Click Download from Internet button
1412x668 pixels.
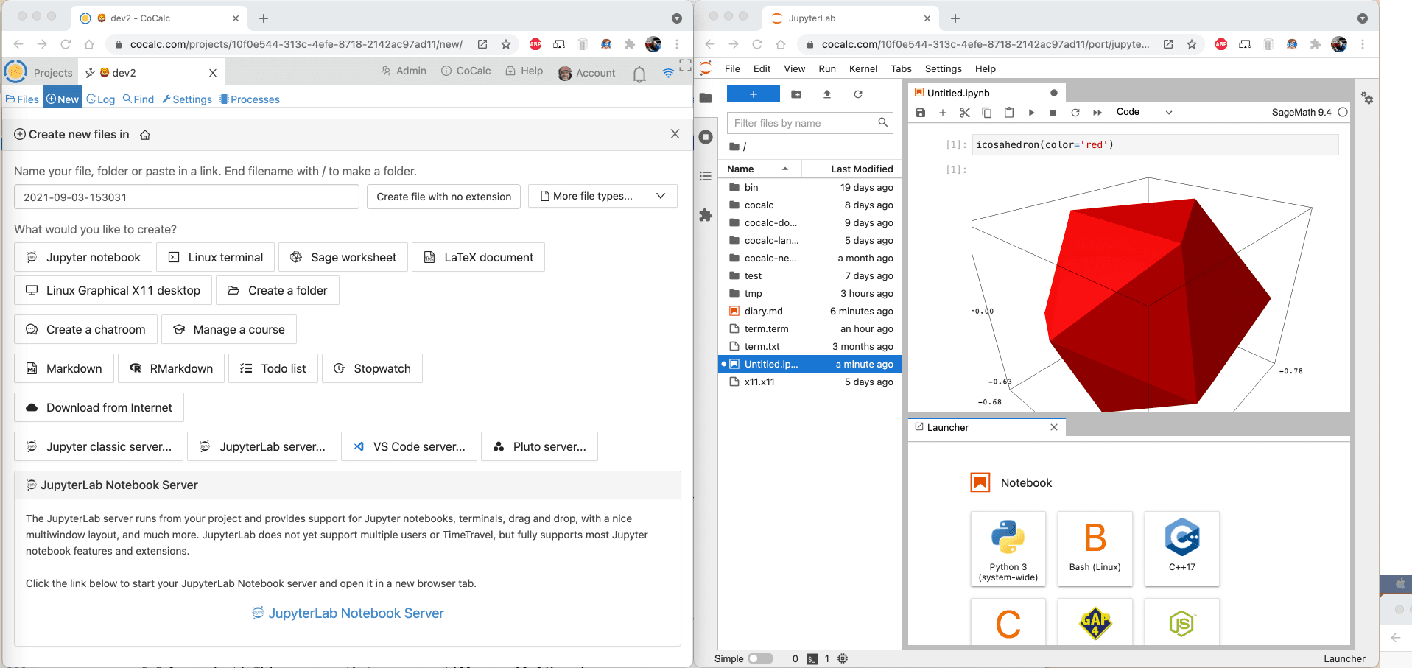(99, 407)
